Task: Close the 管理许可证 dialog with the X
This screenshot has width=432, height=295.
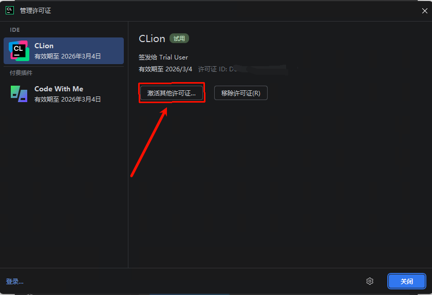Action: point(425,11)
